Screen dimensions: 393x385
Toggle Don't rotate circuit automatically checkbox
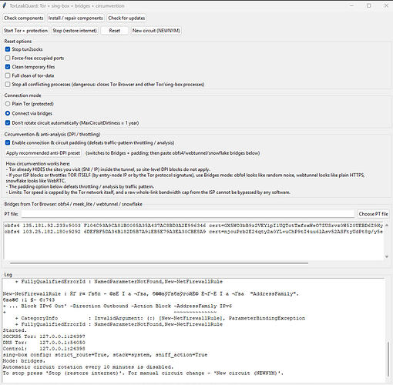pos(8,123)
